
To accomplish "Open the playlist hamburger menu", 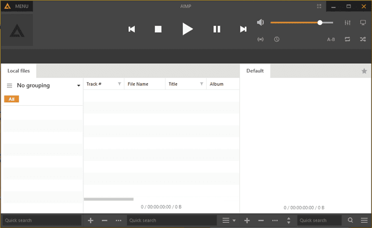I will point(364,220).
